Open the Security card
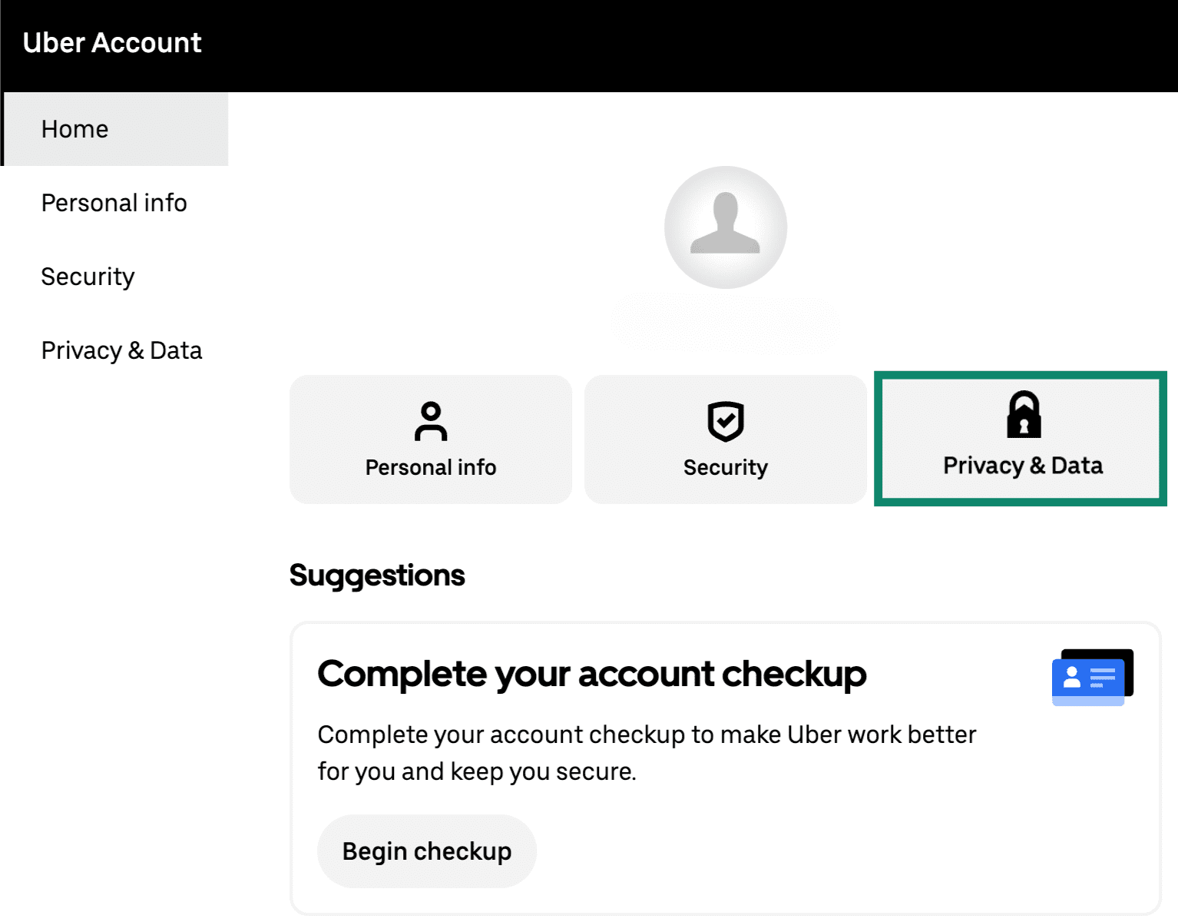This screenshot has height=922, width=1178. click(x=725, y=439)
